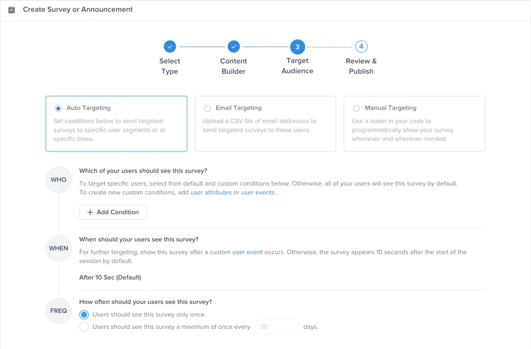The width and height of the screenshot is (531, 349).
Task: Select the Email Targeting radio button
Action: pyautogui.click(x=207, y=108)
